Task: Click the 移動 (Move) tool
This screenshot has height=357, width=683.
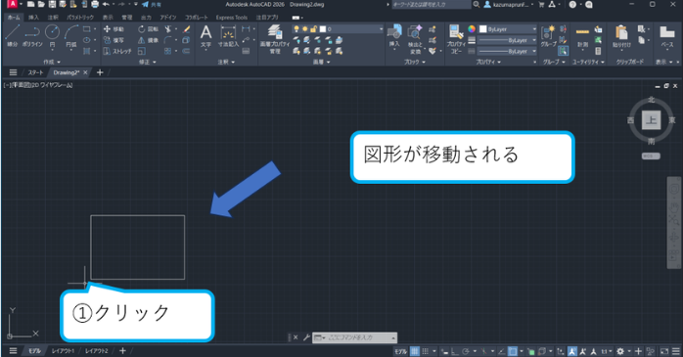Action: tap(114, 29)
